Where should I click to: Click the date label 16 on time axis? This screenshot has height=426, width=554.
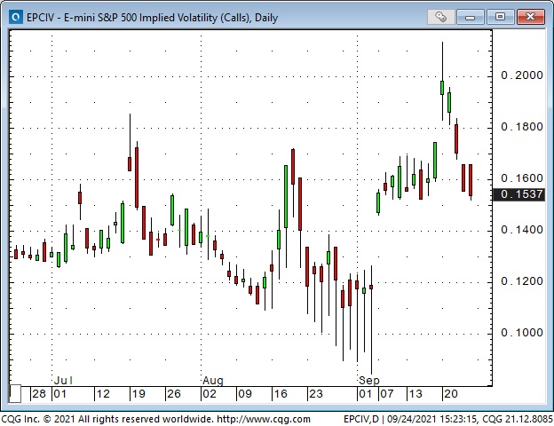coord(281,393)
